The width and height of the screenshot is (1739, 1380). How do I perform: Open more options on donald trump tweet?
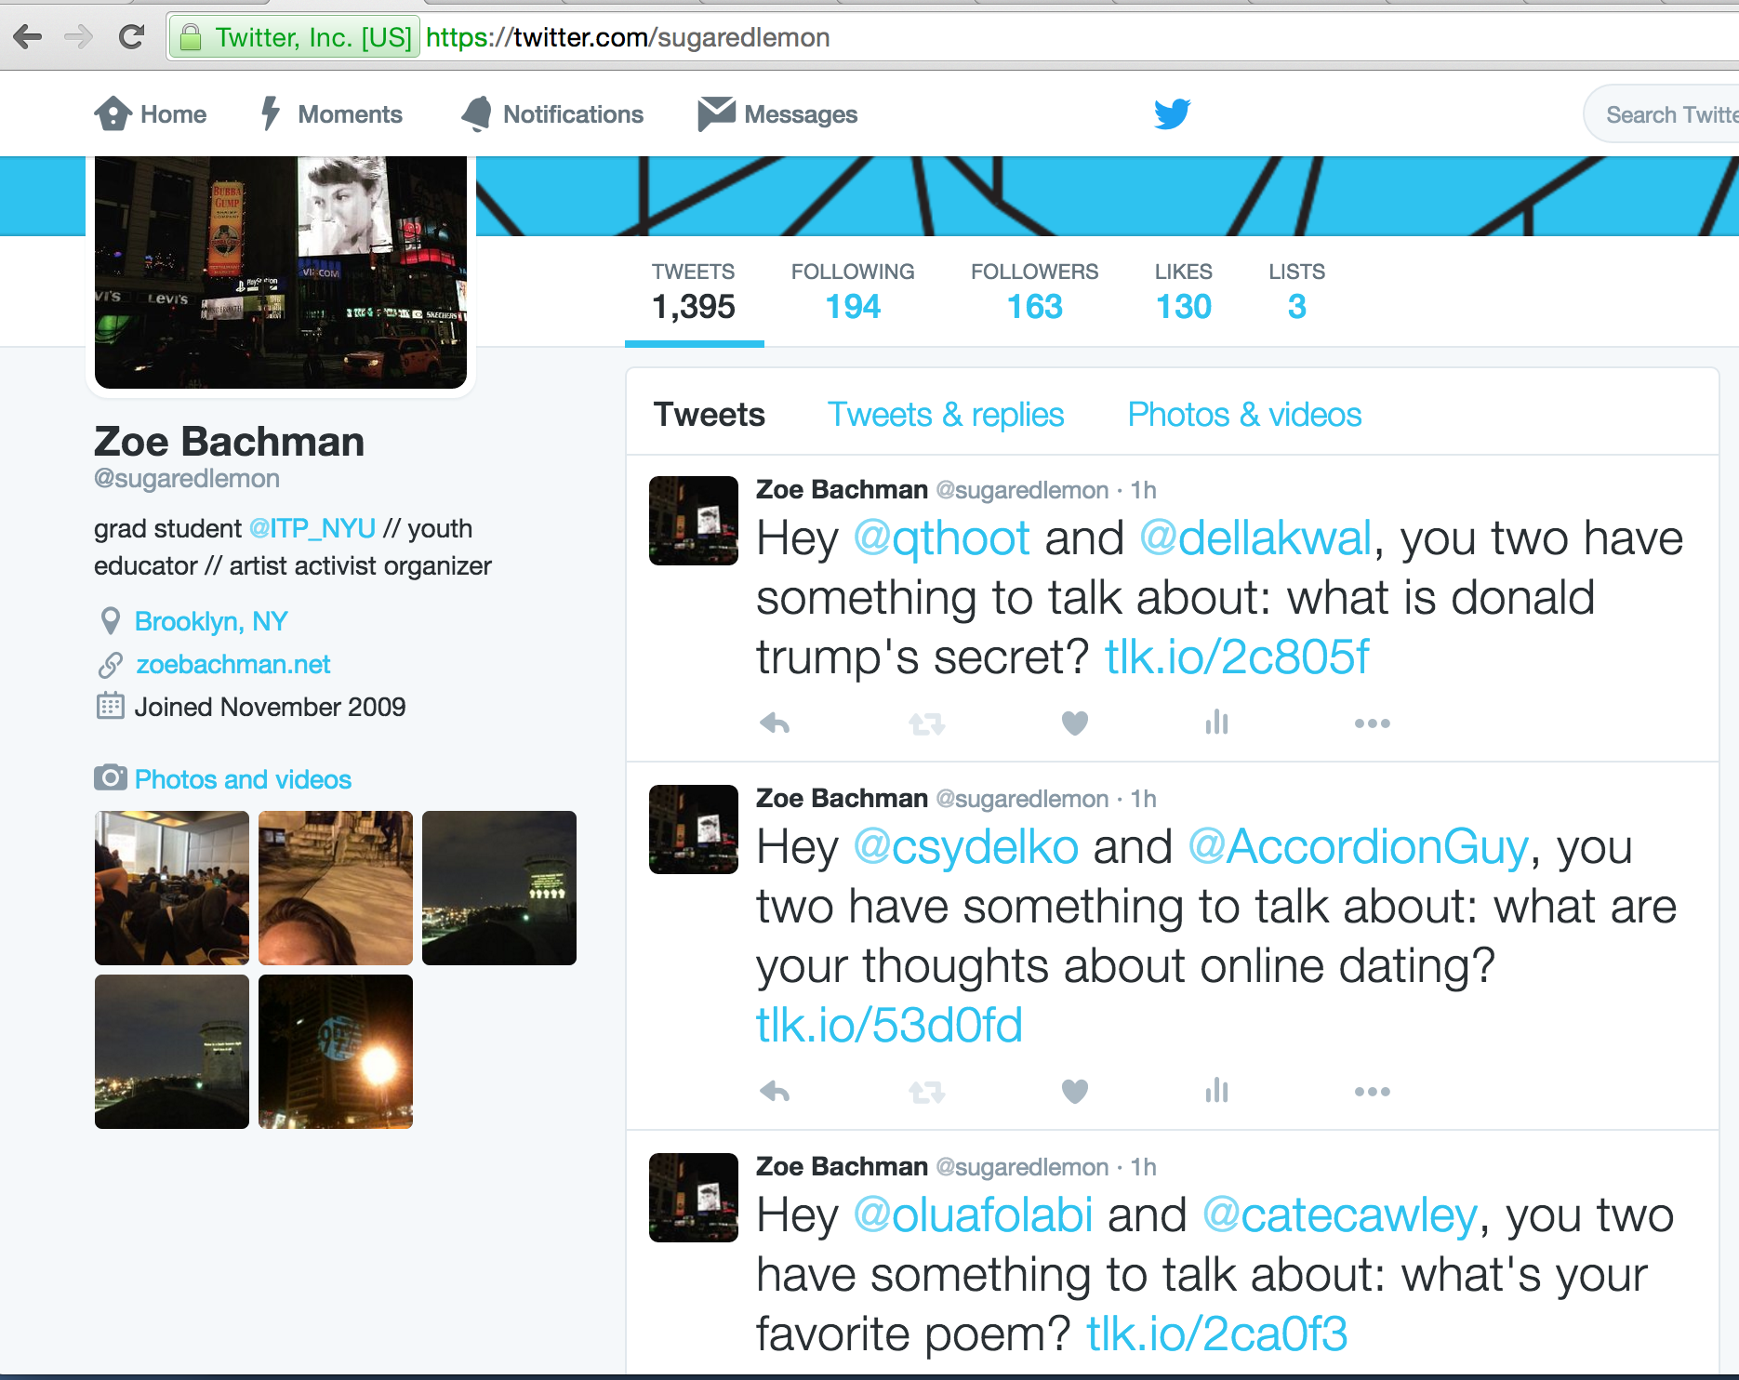tap(1373, 723)
